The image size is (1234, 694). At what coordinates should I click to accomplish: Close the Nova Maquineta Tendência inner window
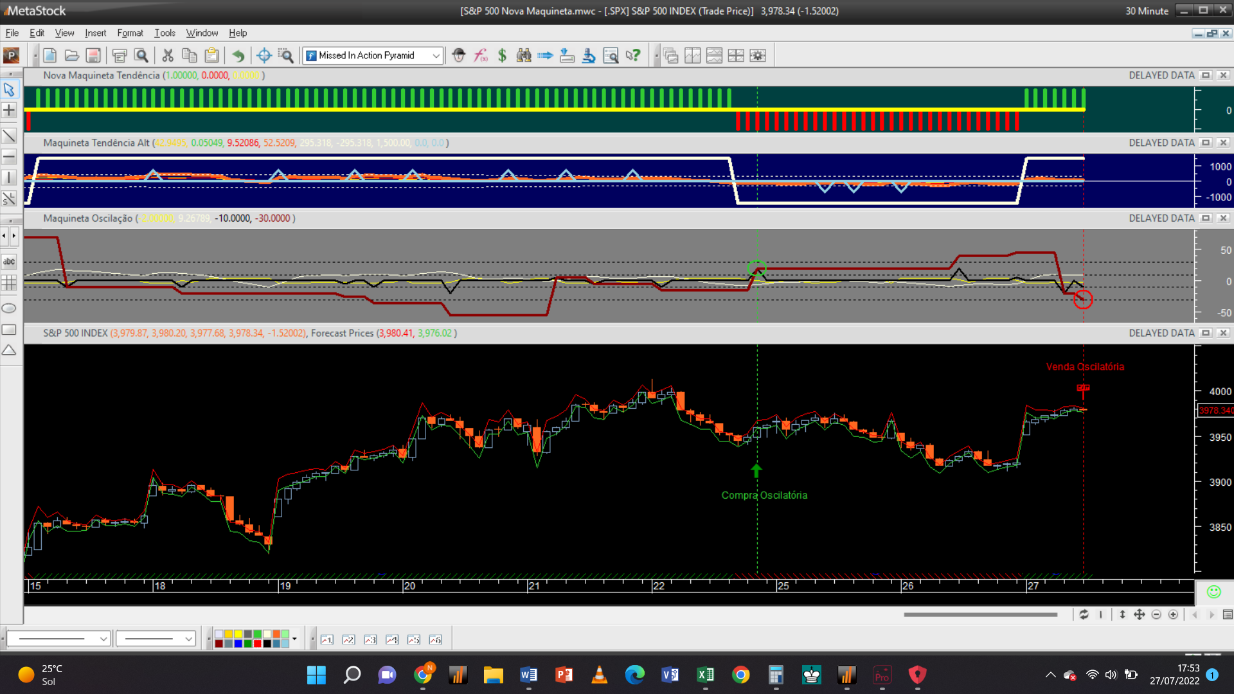pos(1223,75)
